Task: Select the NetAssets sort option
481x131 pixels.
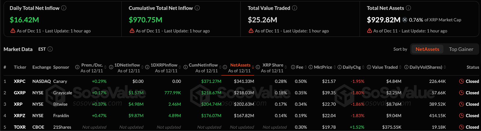Action: tap(427, 49)
